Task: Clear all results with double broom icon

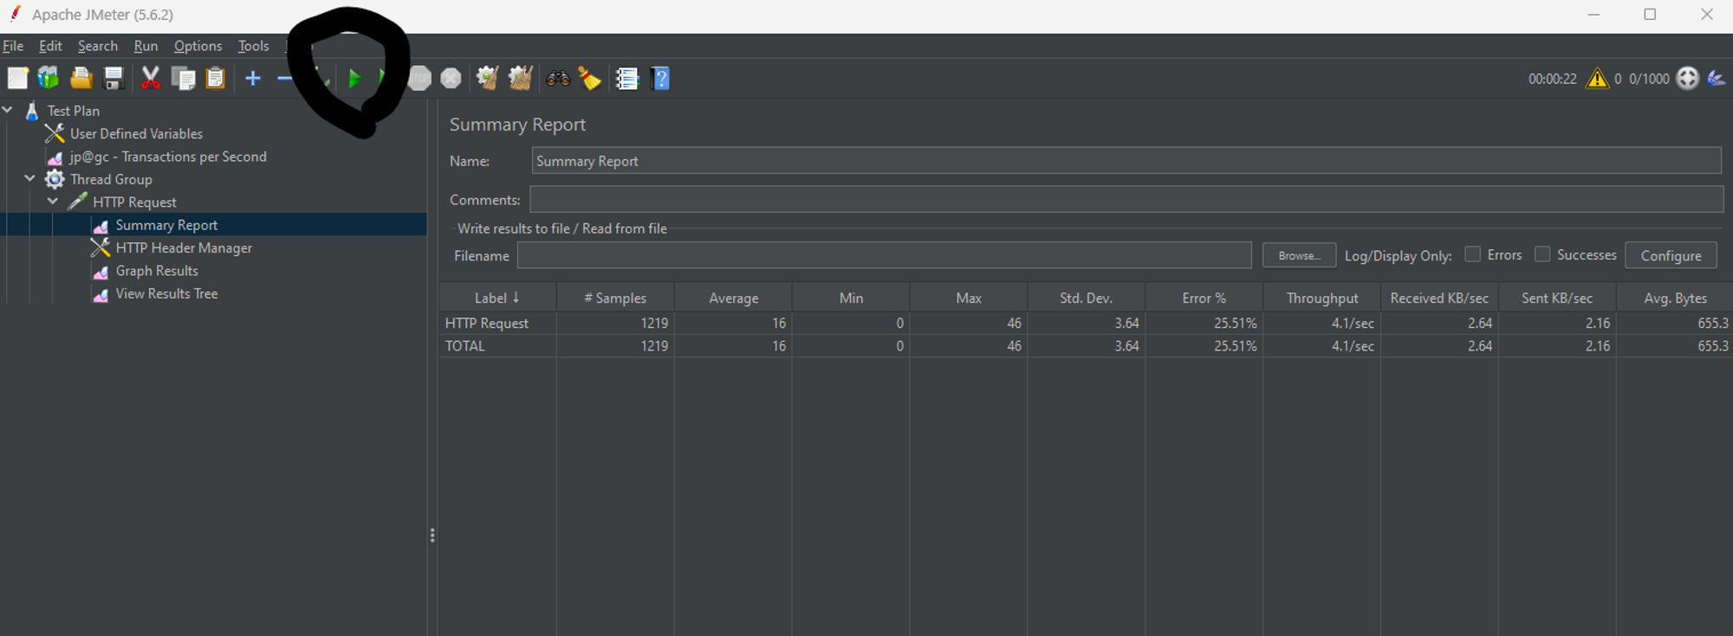Action: click(521, 79)
